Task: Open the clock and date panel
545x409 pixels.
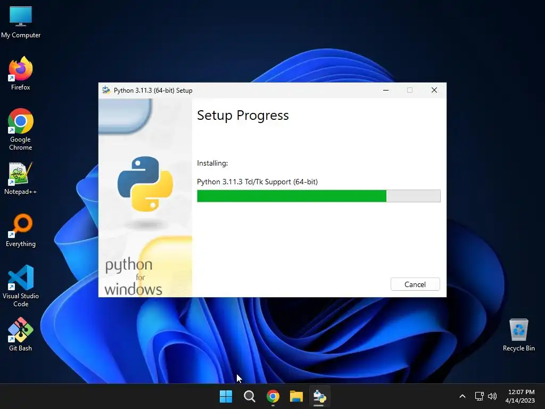Action: 521,396
